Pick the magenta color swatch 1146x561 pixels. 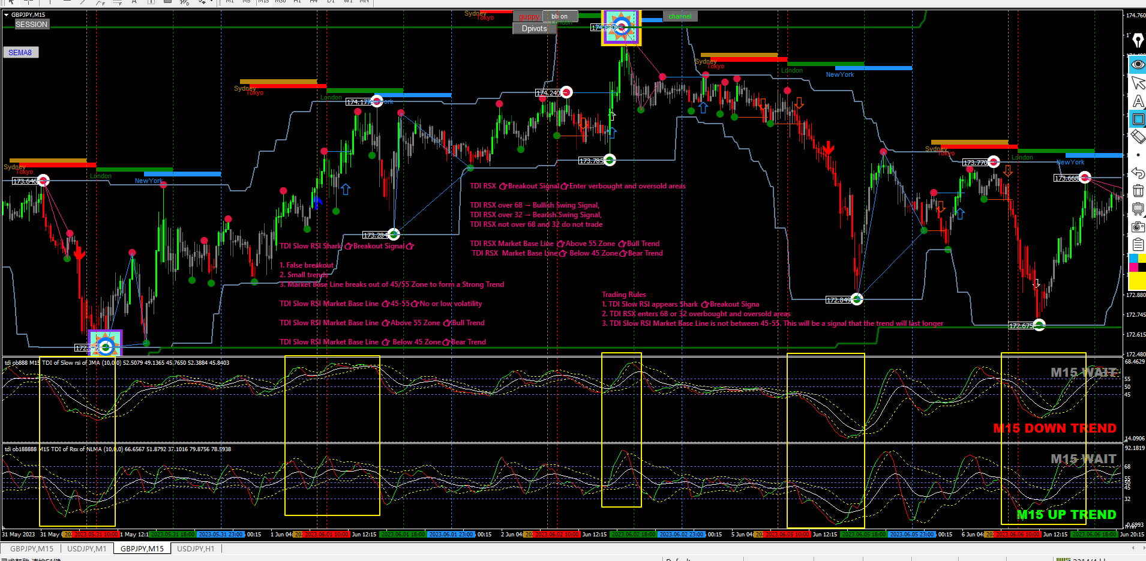[x=1133, y=267]
